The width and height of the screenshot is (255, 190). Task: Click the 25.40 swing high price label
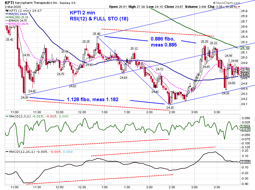(x=97, y=34)
